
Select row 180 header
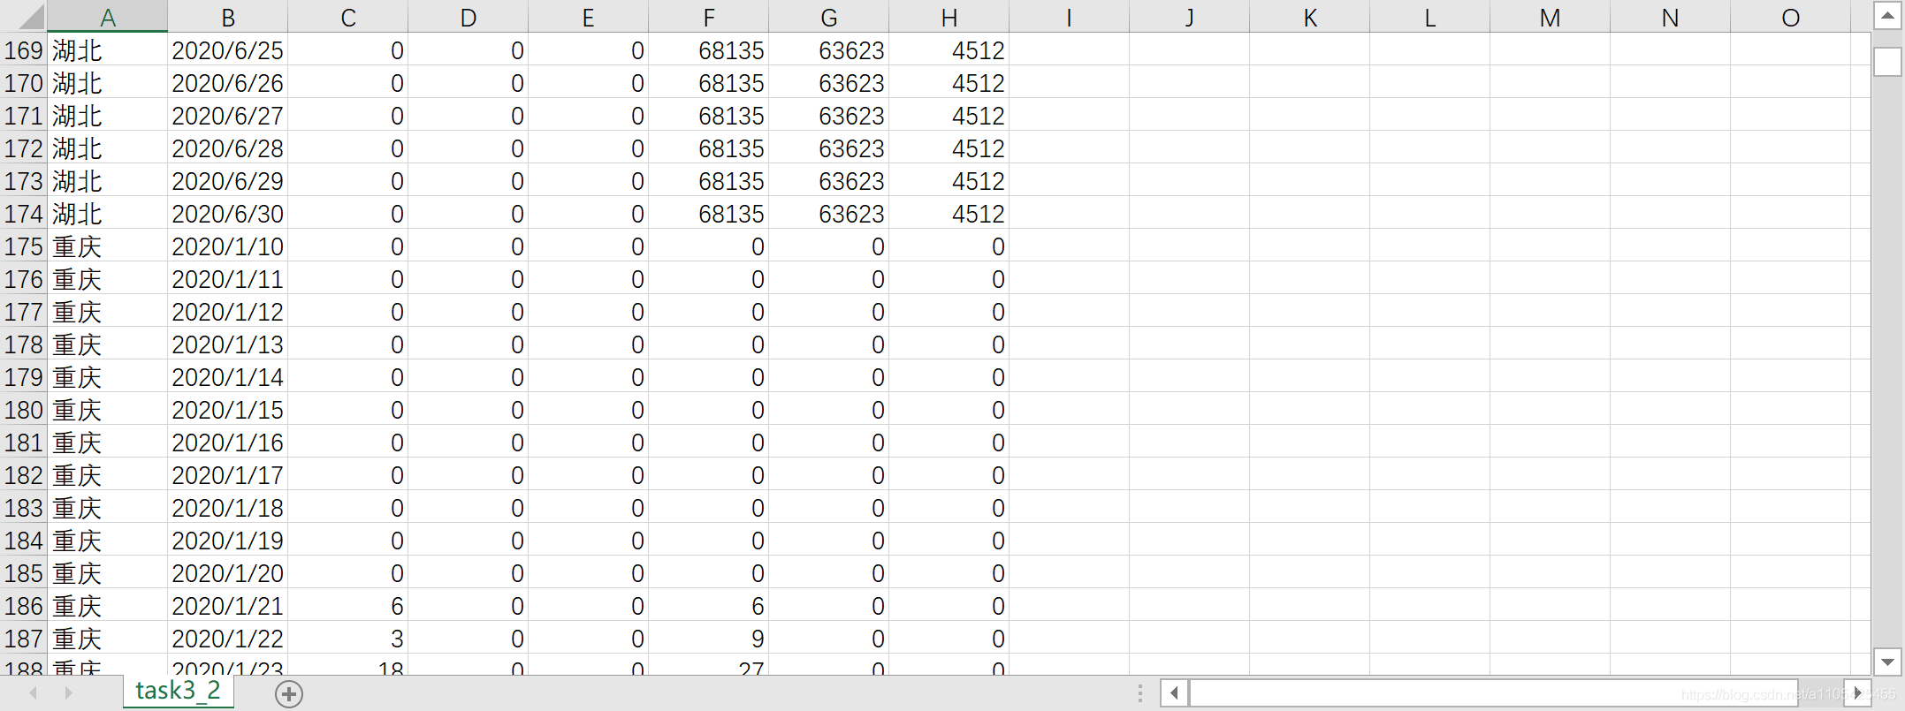(24, 410)
